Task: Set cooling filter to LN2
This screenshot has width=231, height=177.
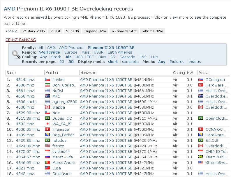Action: (143, 57)
